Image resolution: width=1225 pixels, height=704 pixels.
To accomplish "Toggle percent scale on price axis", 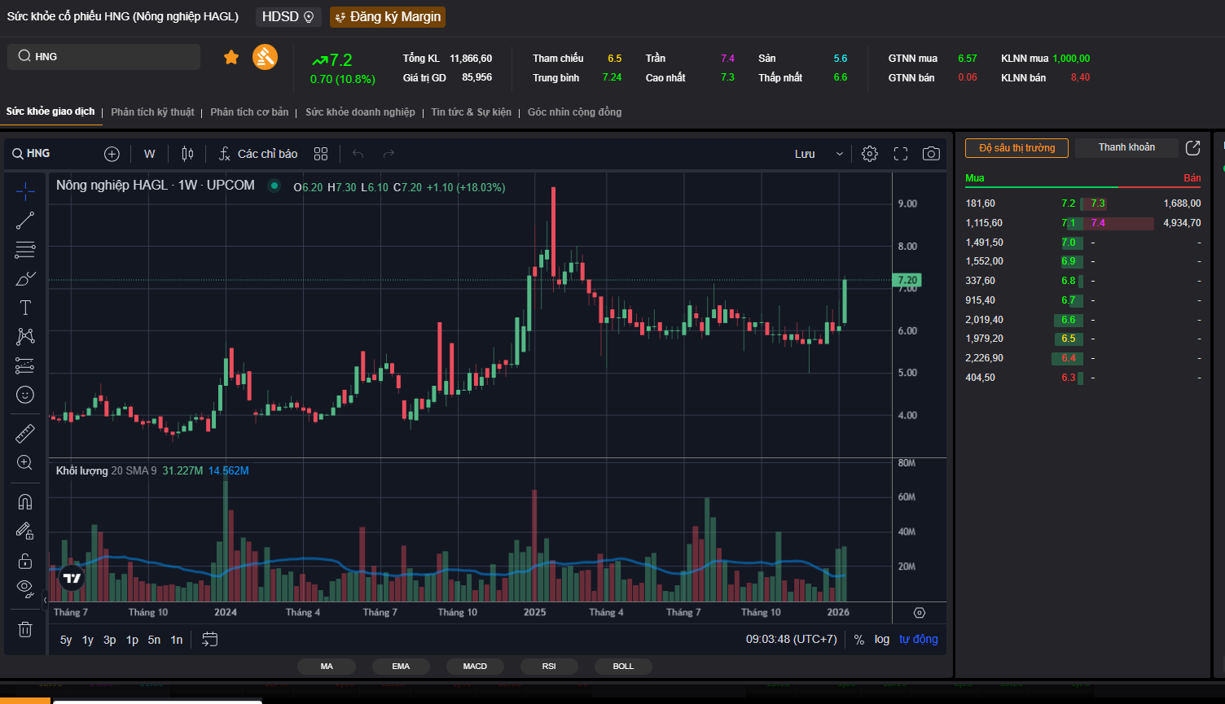I will (x=859, y=640).
